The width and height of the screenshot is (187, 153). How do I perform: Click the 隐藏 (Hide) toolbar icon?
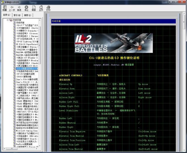[5, 7]
